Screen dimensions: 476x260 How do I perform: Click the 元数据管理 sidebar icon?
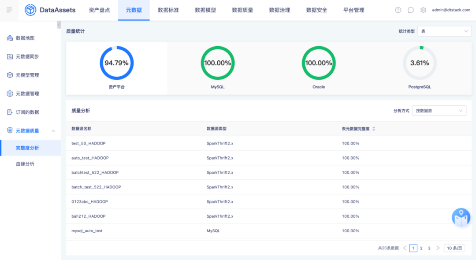point(10,93)
